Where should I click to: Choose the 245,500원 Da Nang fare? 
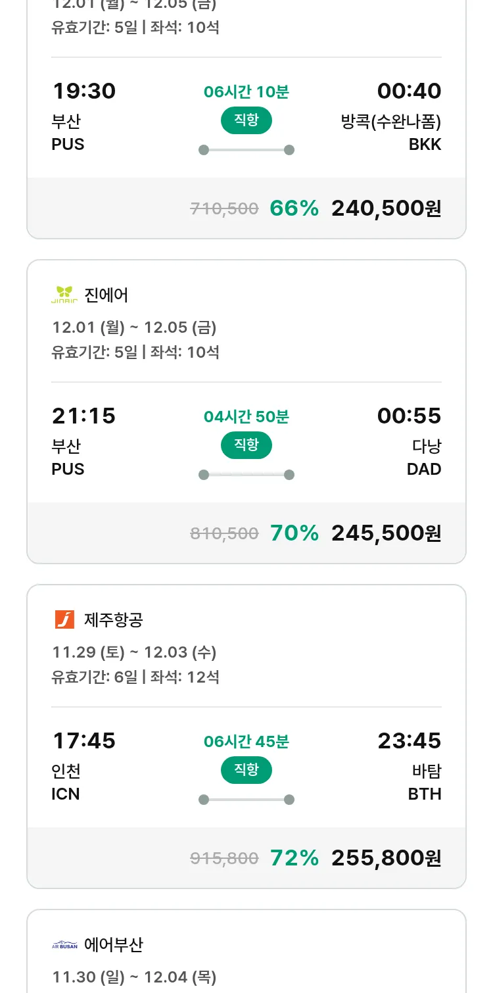(386, 533)
